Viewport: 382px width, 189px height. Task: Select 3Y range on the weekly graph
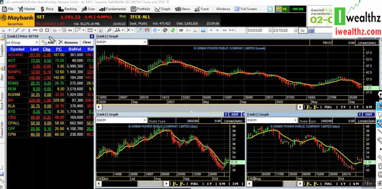[343, 107]
